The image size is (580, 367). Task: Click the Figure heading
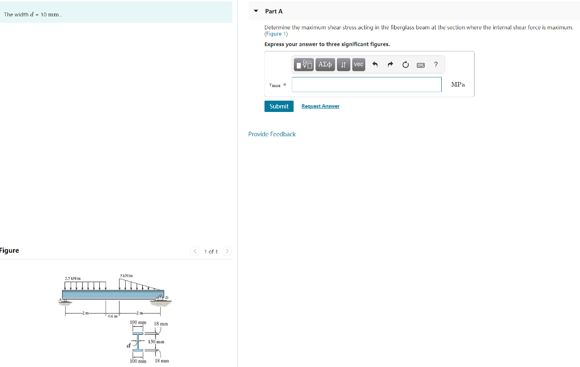(x=9, y=251)
